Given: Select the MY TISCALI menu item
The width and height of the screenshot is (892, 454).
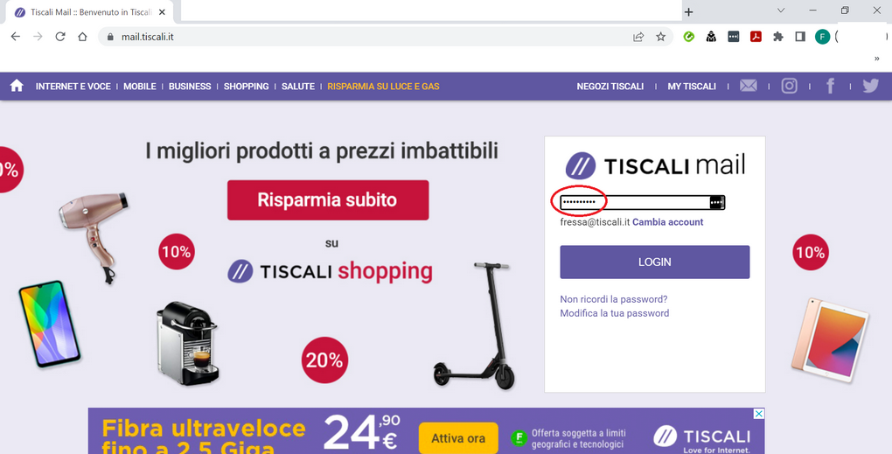Looking at the screenshot, I should (692, 87).
